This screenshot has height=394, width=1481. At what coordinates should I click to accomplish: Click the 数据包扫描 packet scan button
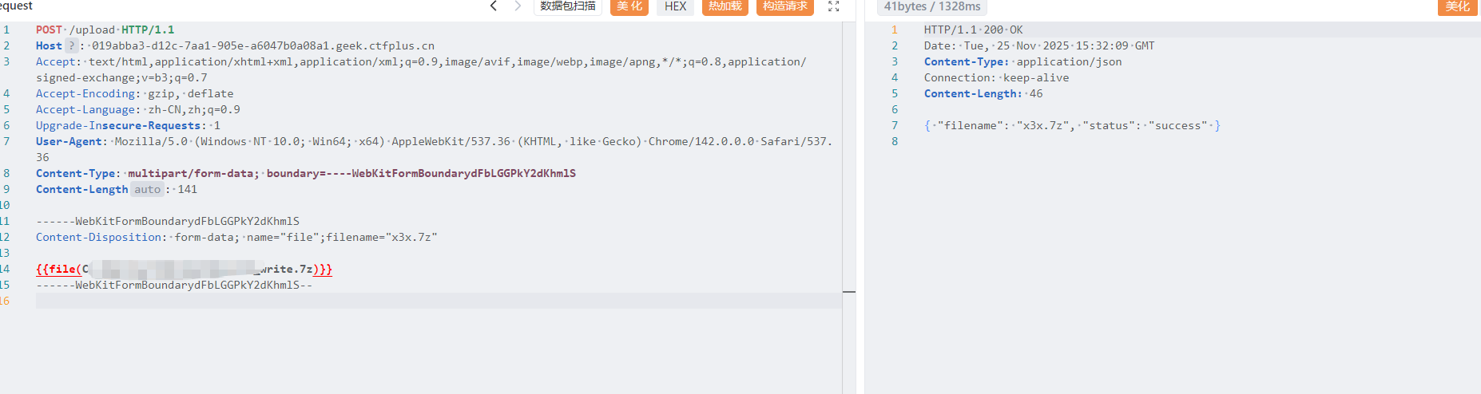click(x=567, y=6)
